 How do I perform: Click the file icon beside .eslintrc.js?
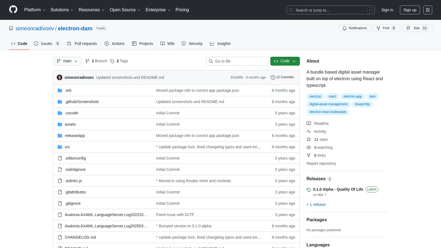point(60,181)
